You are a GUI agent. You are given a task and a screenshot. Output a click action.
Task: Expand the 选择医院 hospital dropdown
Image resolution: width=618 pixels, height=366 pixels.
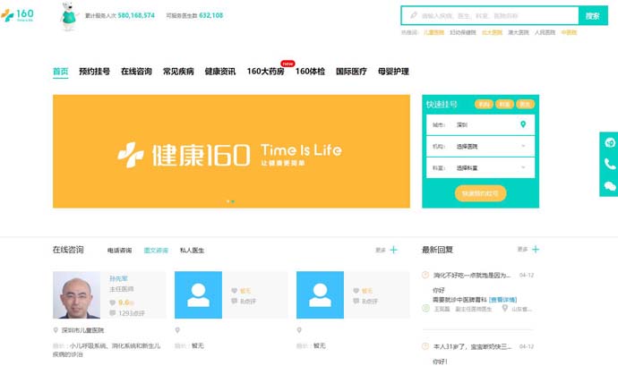[480, 146]
